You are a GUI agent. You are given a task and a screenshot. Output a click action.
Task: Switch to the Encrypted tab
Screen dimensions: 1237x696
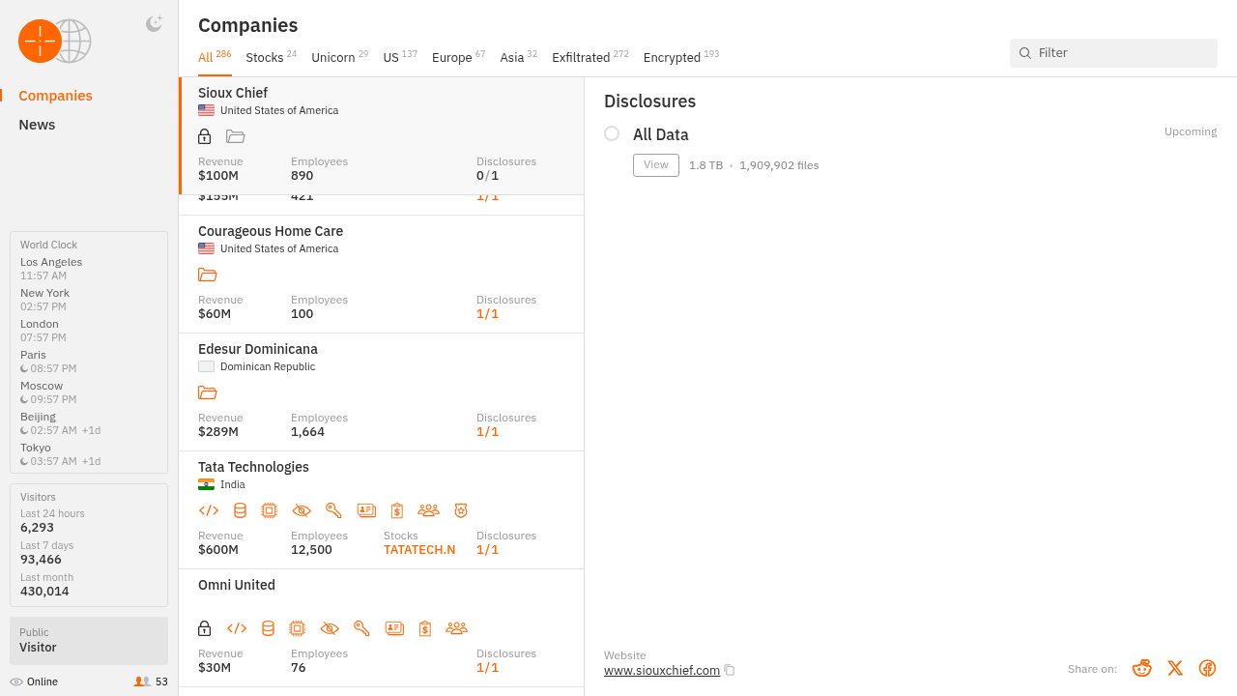click(x=681, y=57)
